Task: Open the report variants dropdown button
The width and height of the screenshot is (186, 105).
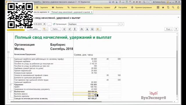Action: point(45,29)
